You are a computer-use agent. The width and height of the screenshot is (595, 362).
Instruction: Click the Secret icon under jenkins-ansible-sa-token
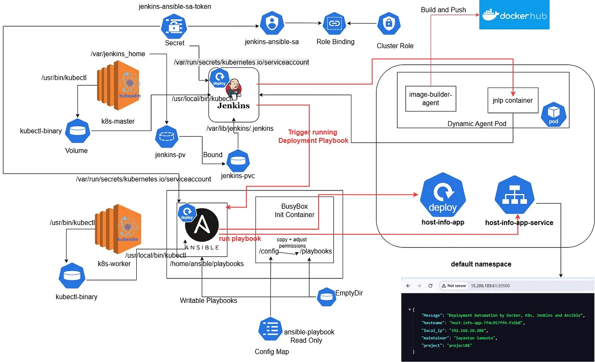pos(174,25)
